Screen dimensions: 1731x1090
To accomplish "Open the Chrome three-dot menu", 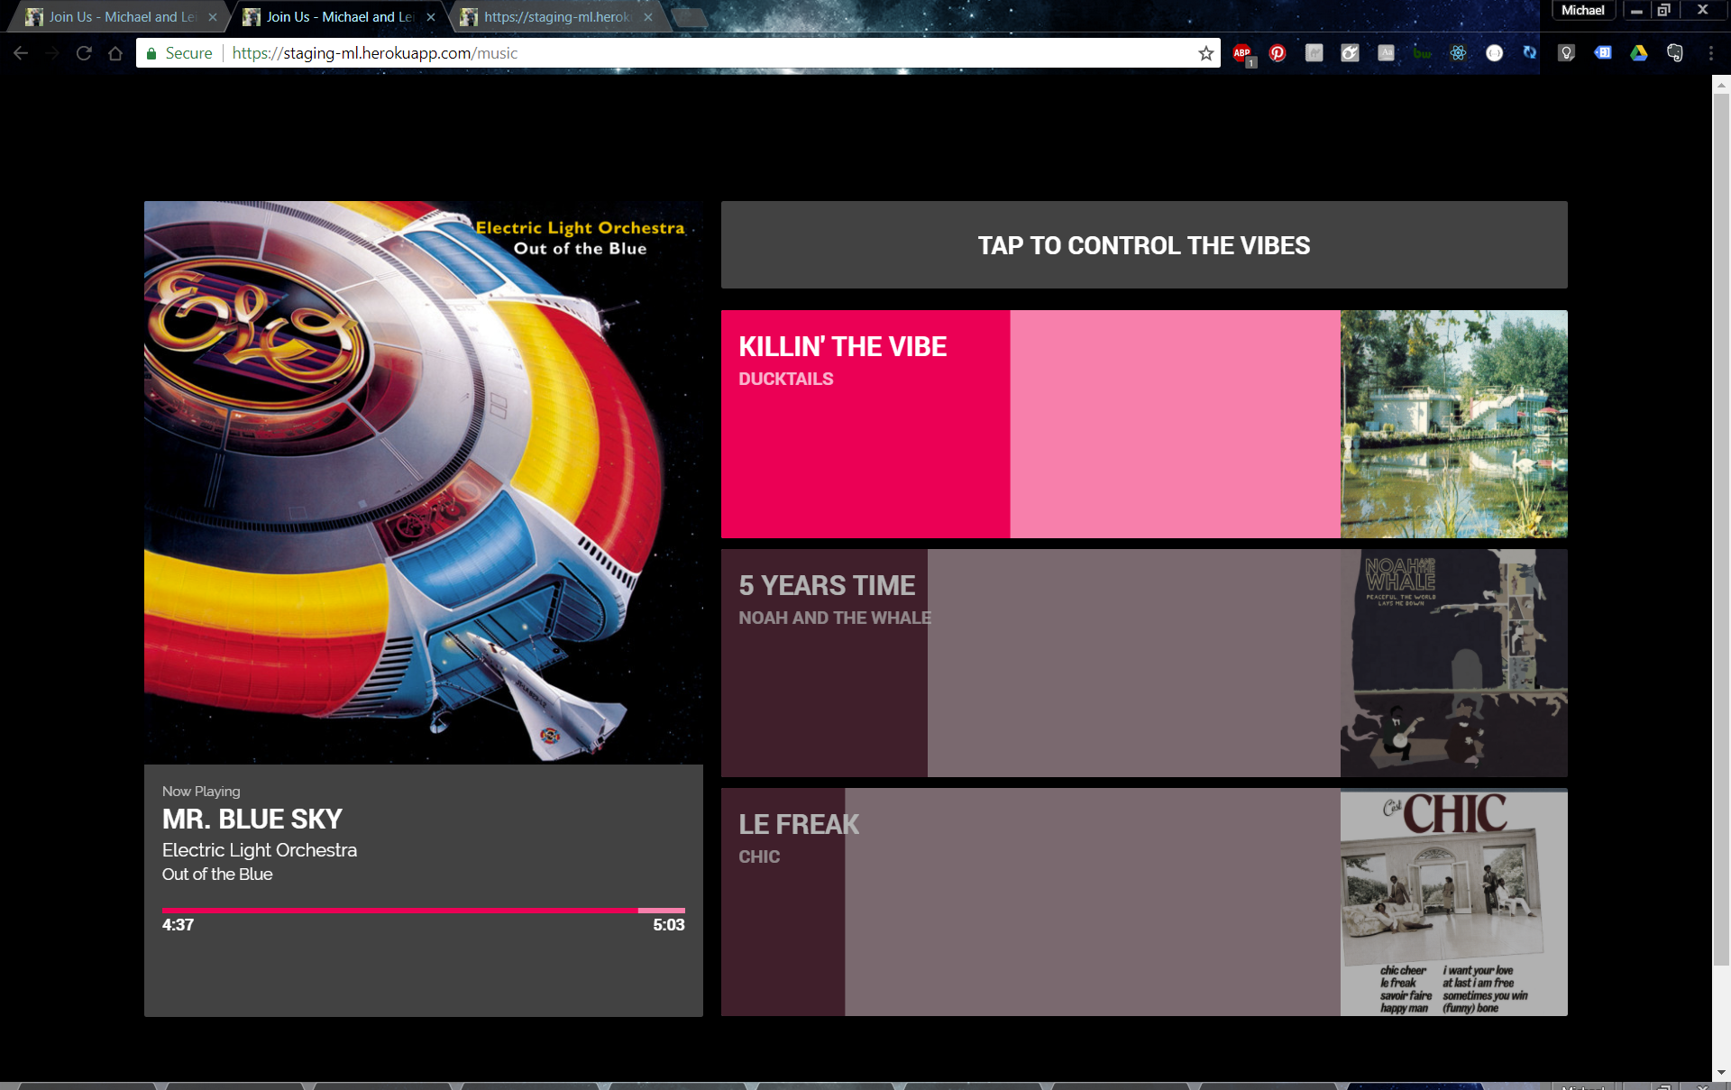I will [x=1710, y=53].
